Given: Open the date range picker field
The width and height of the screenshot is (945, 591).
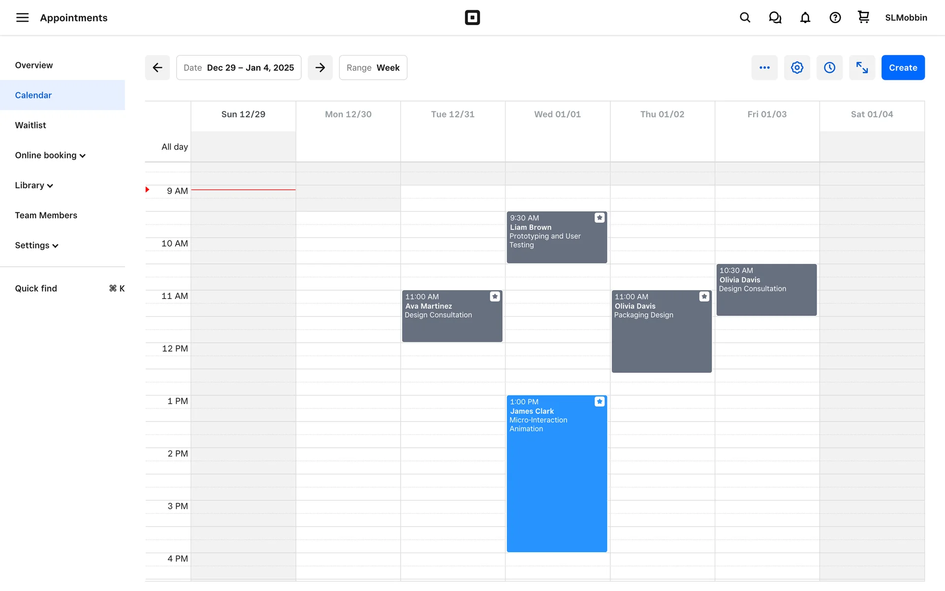Looking at the screenshot, I should click(x=239, y=67).
